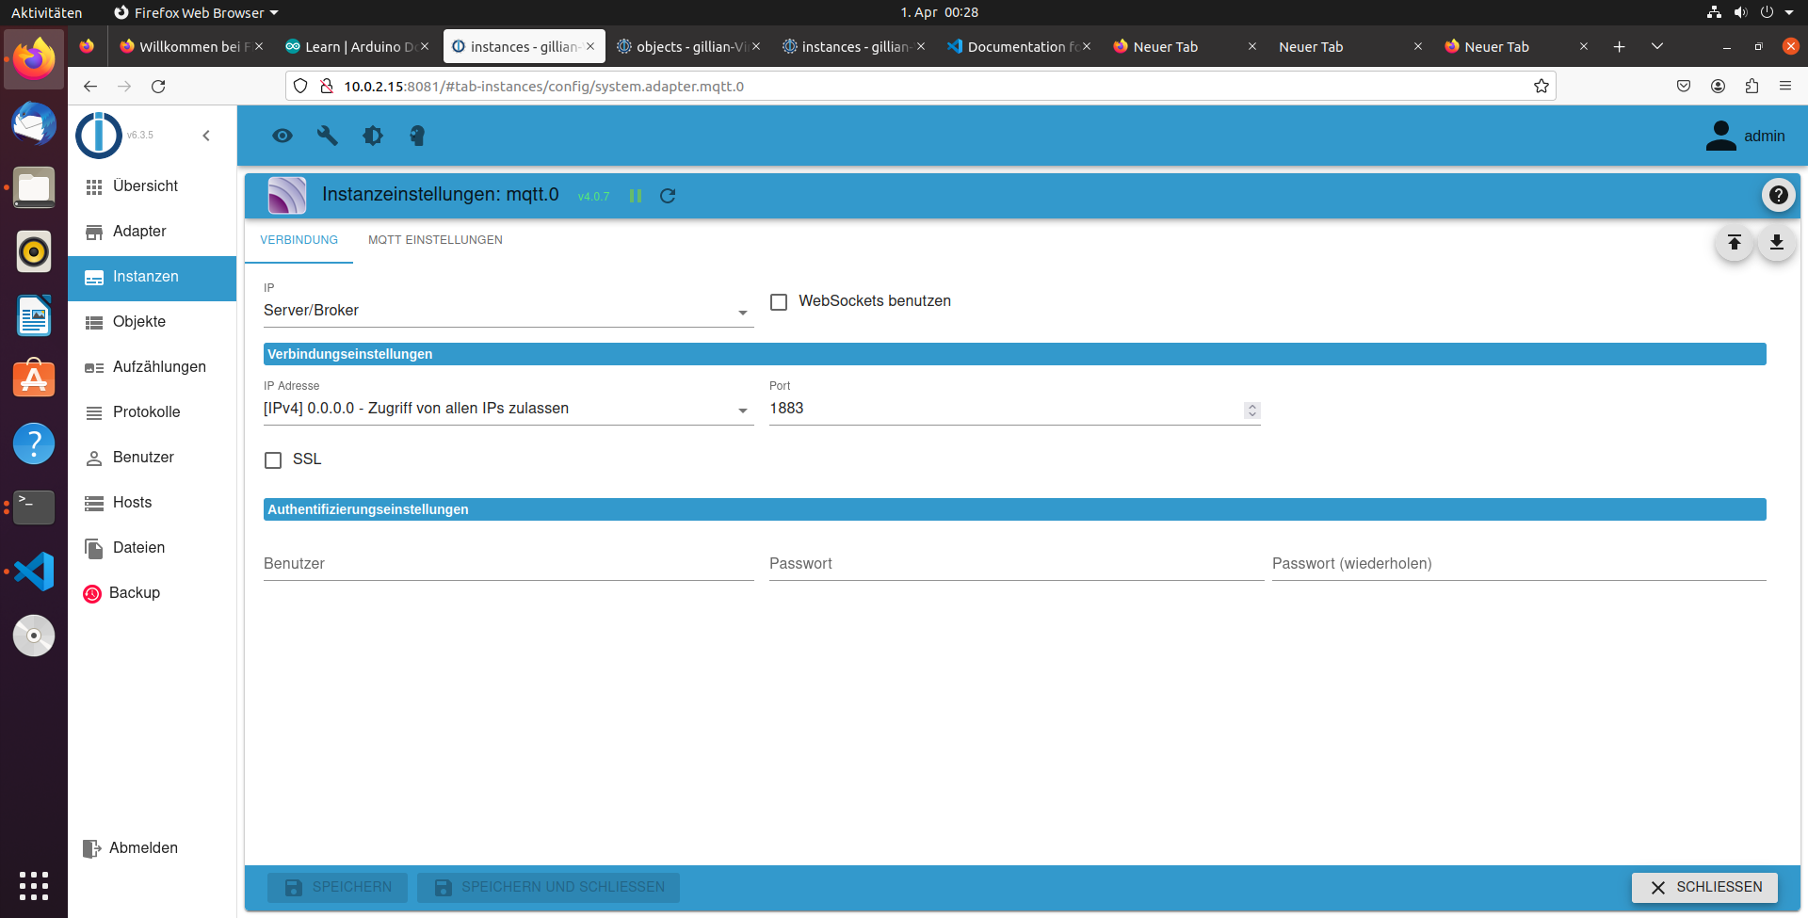Viewport: 1808px width, 918px height.
Task: Open Backup section
Action: click(152, 593)
